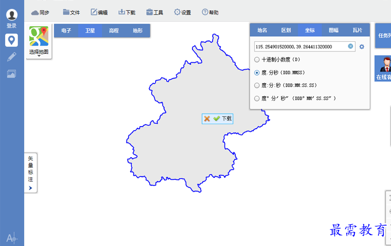The height and width of the screenshot is (246, 391).
Task: Open coordinate settings gear icon
Action: click(362, 47)
